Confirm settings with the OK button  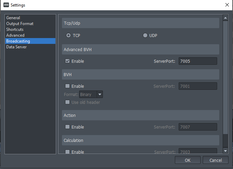(188, 160)
